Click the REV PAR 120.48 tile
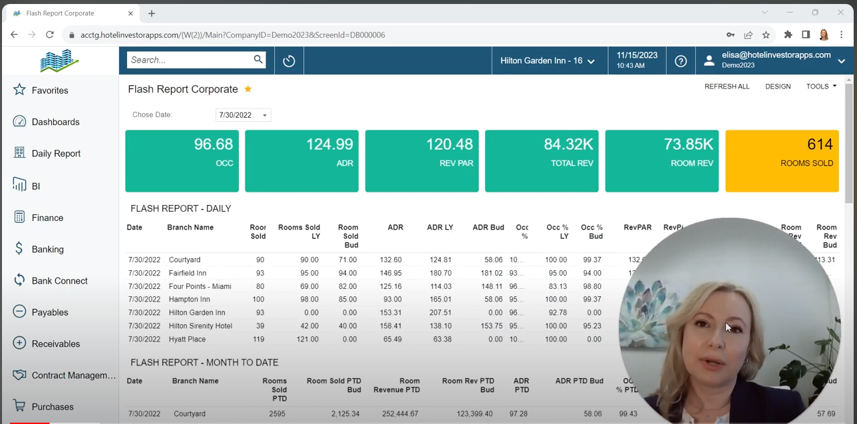 point(422,161)
